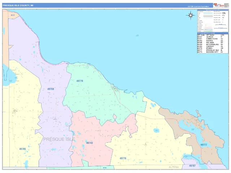Viewport: 231px width, 173px height.
Task: Click the 49776 ZIP label on map
Action: [123, 158]
